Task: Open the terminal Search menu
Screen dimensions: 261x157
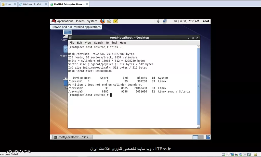Action: [x=99, y=43]
